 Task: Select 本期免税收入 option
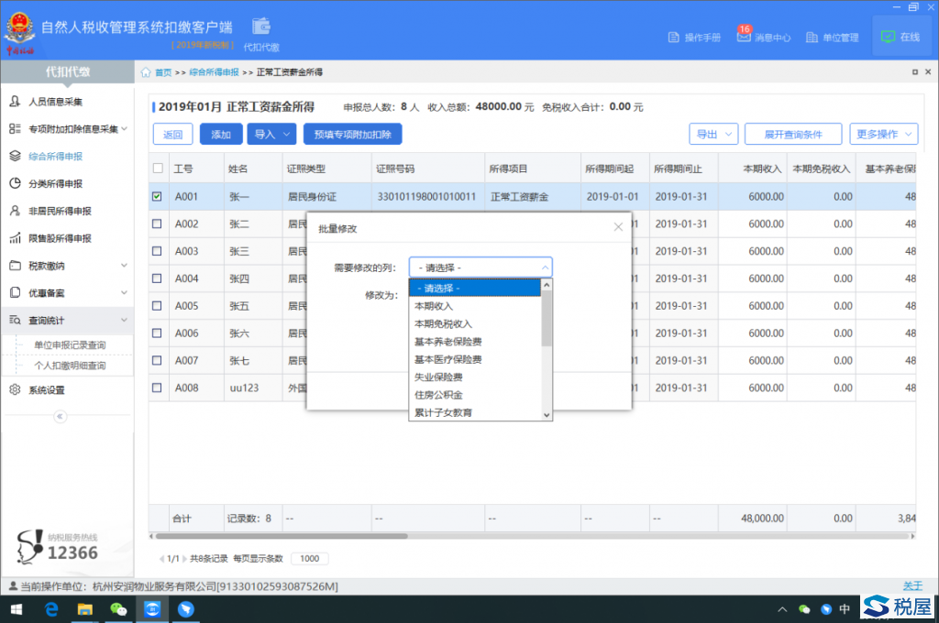475,323
